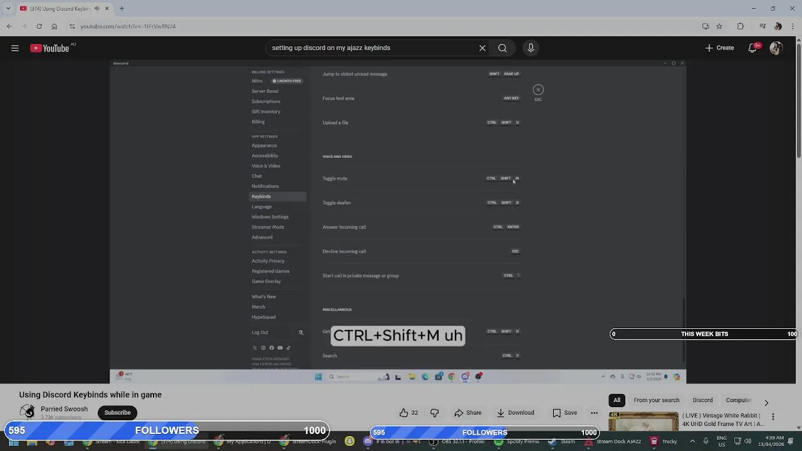The height and width of the screenshot is (451, 802).
Task: Click Log Out in Discord settings
Action: click(278, 333)
